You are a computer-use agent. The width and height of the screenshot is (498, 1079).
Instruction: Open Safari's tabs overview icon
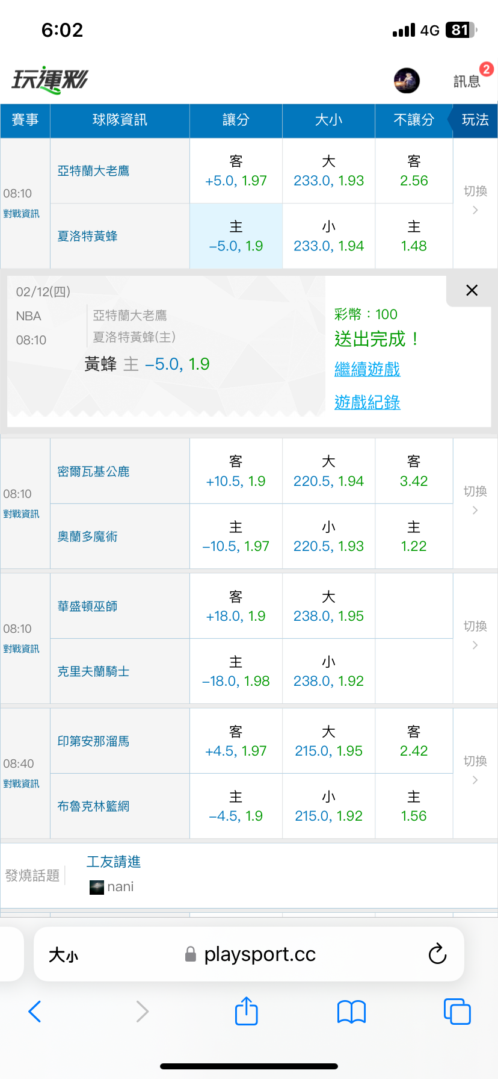coord(457,1012)
